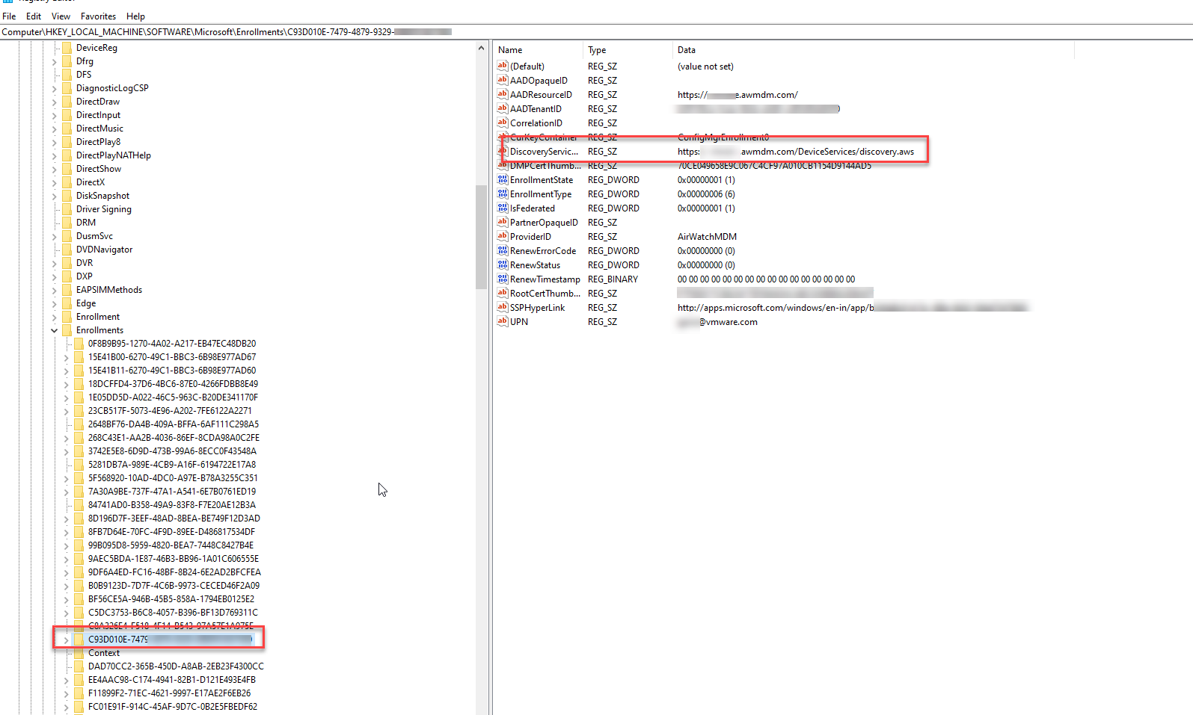Image resolution: width=1193 pixels, height=715 pixels.
Task: Click the DWORD icon next to EnrollmentState
Action: [503, 180]
